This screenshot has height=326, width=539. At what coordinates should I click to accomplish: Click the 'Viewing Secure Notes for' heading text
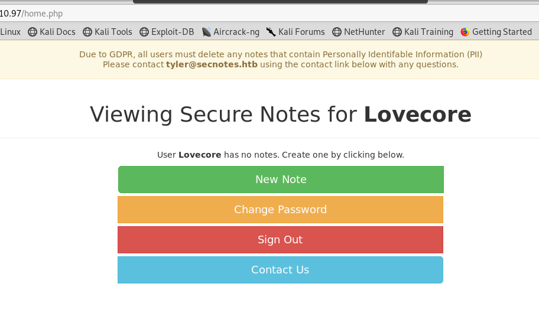pyautogui.click(x=223, y=115)
